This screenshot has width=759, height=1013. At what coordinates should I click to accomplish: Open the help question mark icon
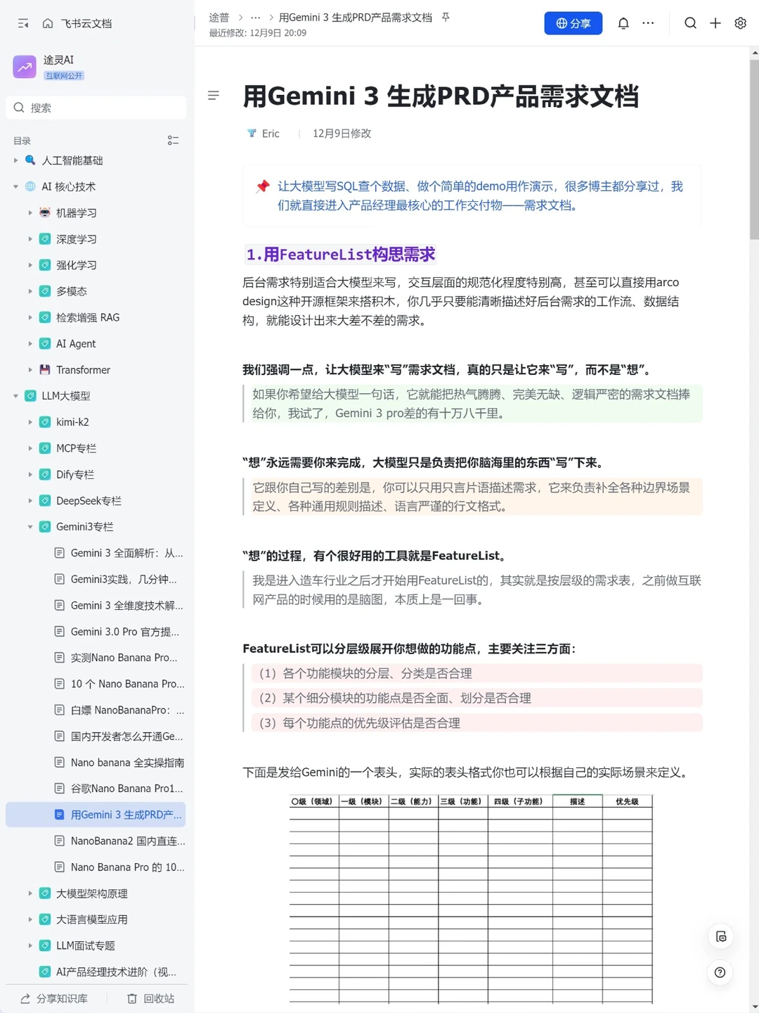point(720,972)
